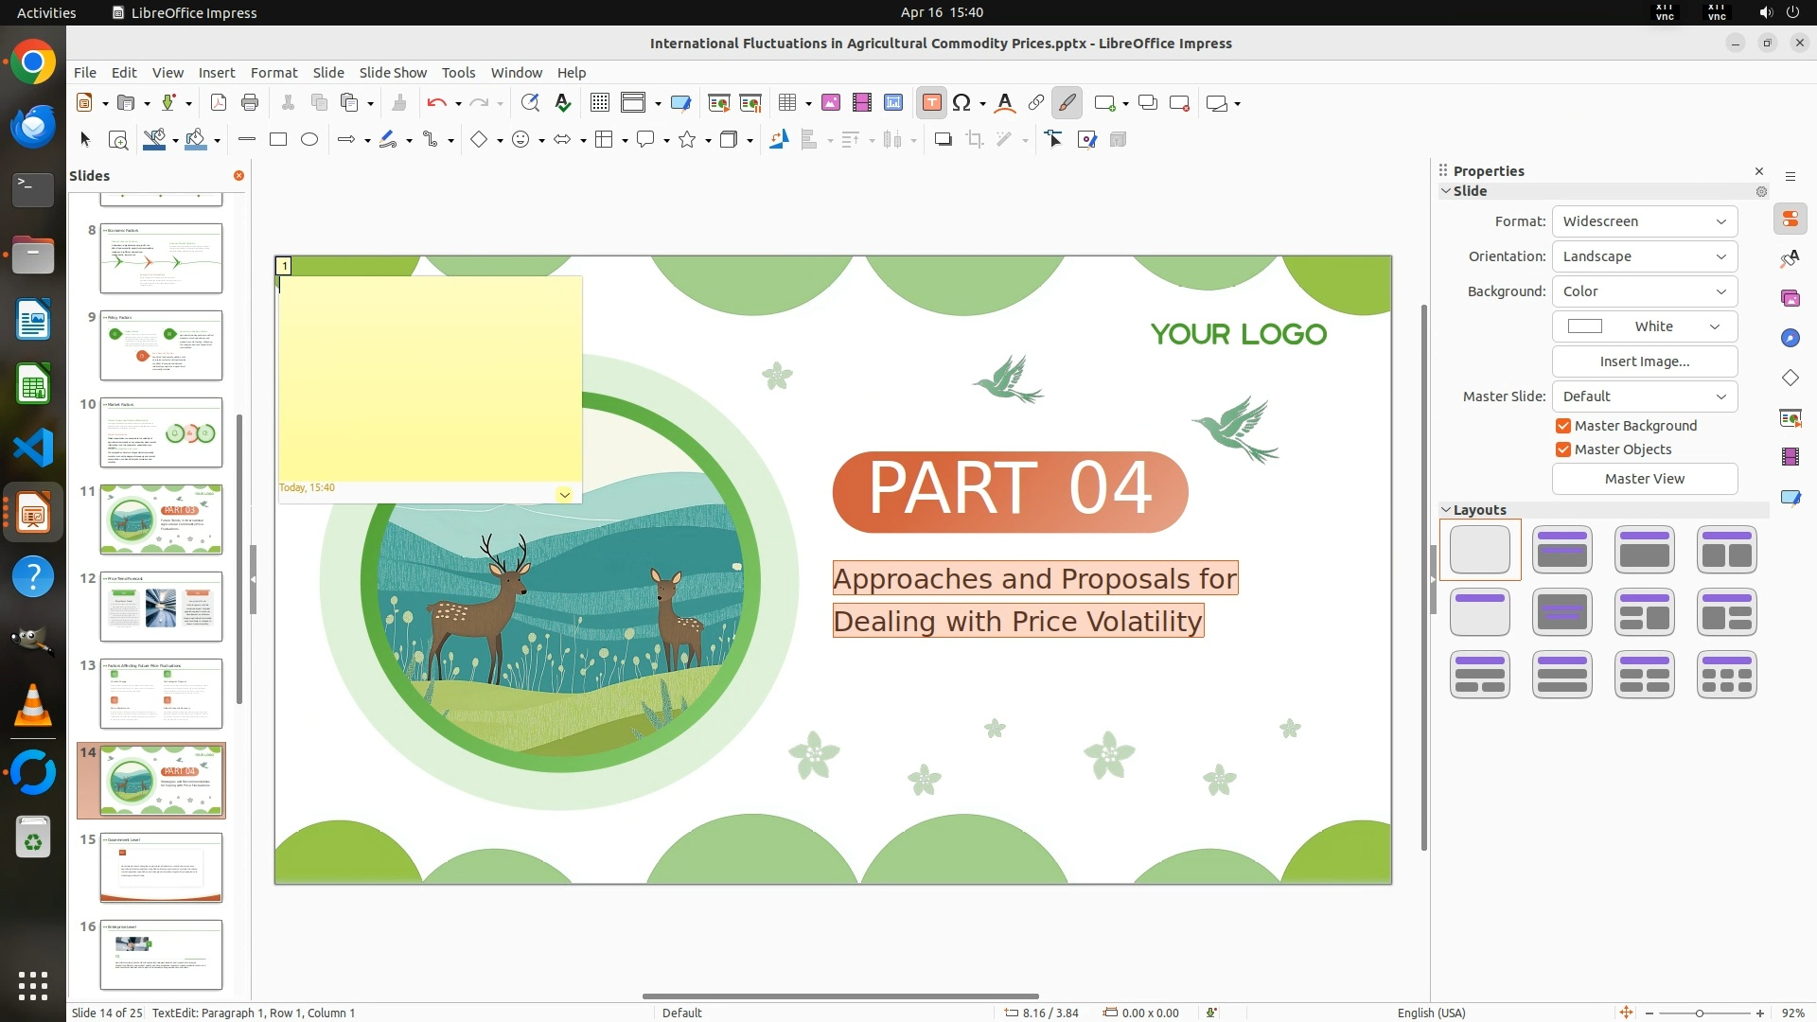Viewport: 1817px width, 1022px height.
Task: Open the Slide Show menu
Action: (393, 72)
